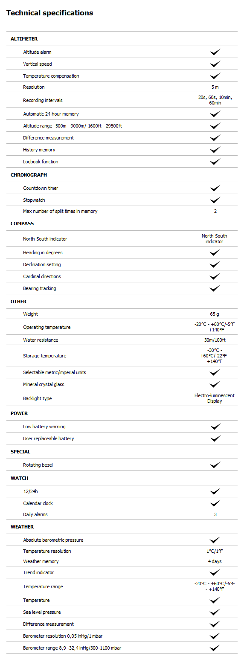Click the Mineral crystal glass checkmark
The height and width of the screenshot is (659, 244).
[215, 384]
